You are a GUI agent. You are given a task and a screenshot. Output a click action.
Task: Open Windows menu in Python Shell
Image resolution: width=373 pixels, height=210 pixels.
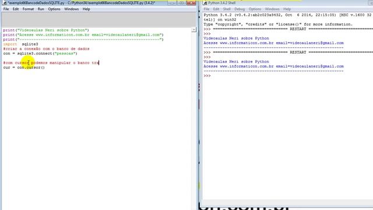click(x=272, y=9)
